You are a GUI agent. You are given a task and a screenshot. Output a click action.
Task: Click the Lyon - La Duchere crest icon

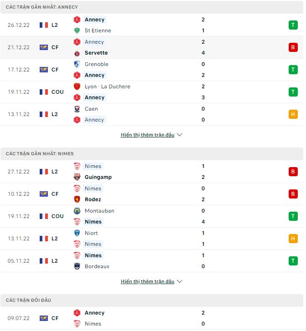pyautogui.click(x=77, y=87)
